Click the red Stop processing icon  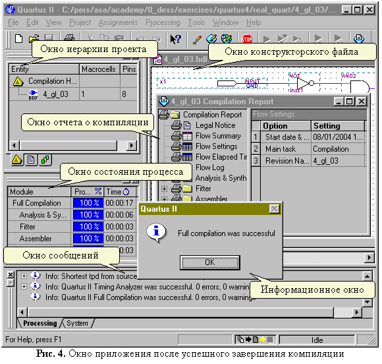click(x=246, y=39)
